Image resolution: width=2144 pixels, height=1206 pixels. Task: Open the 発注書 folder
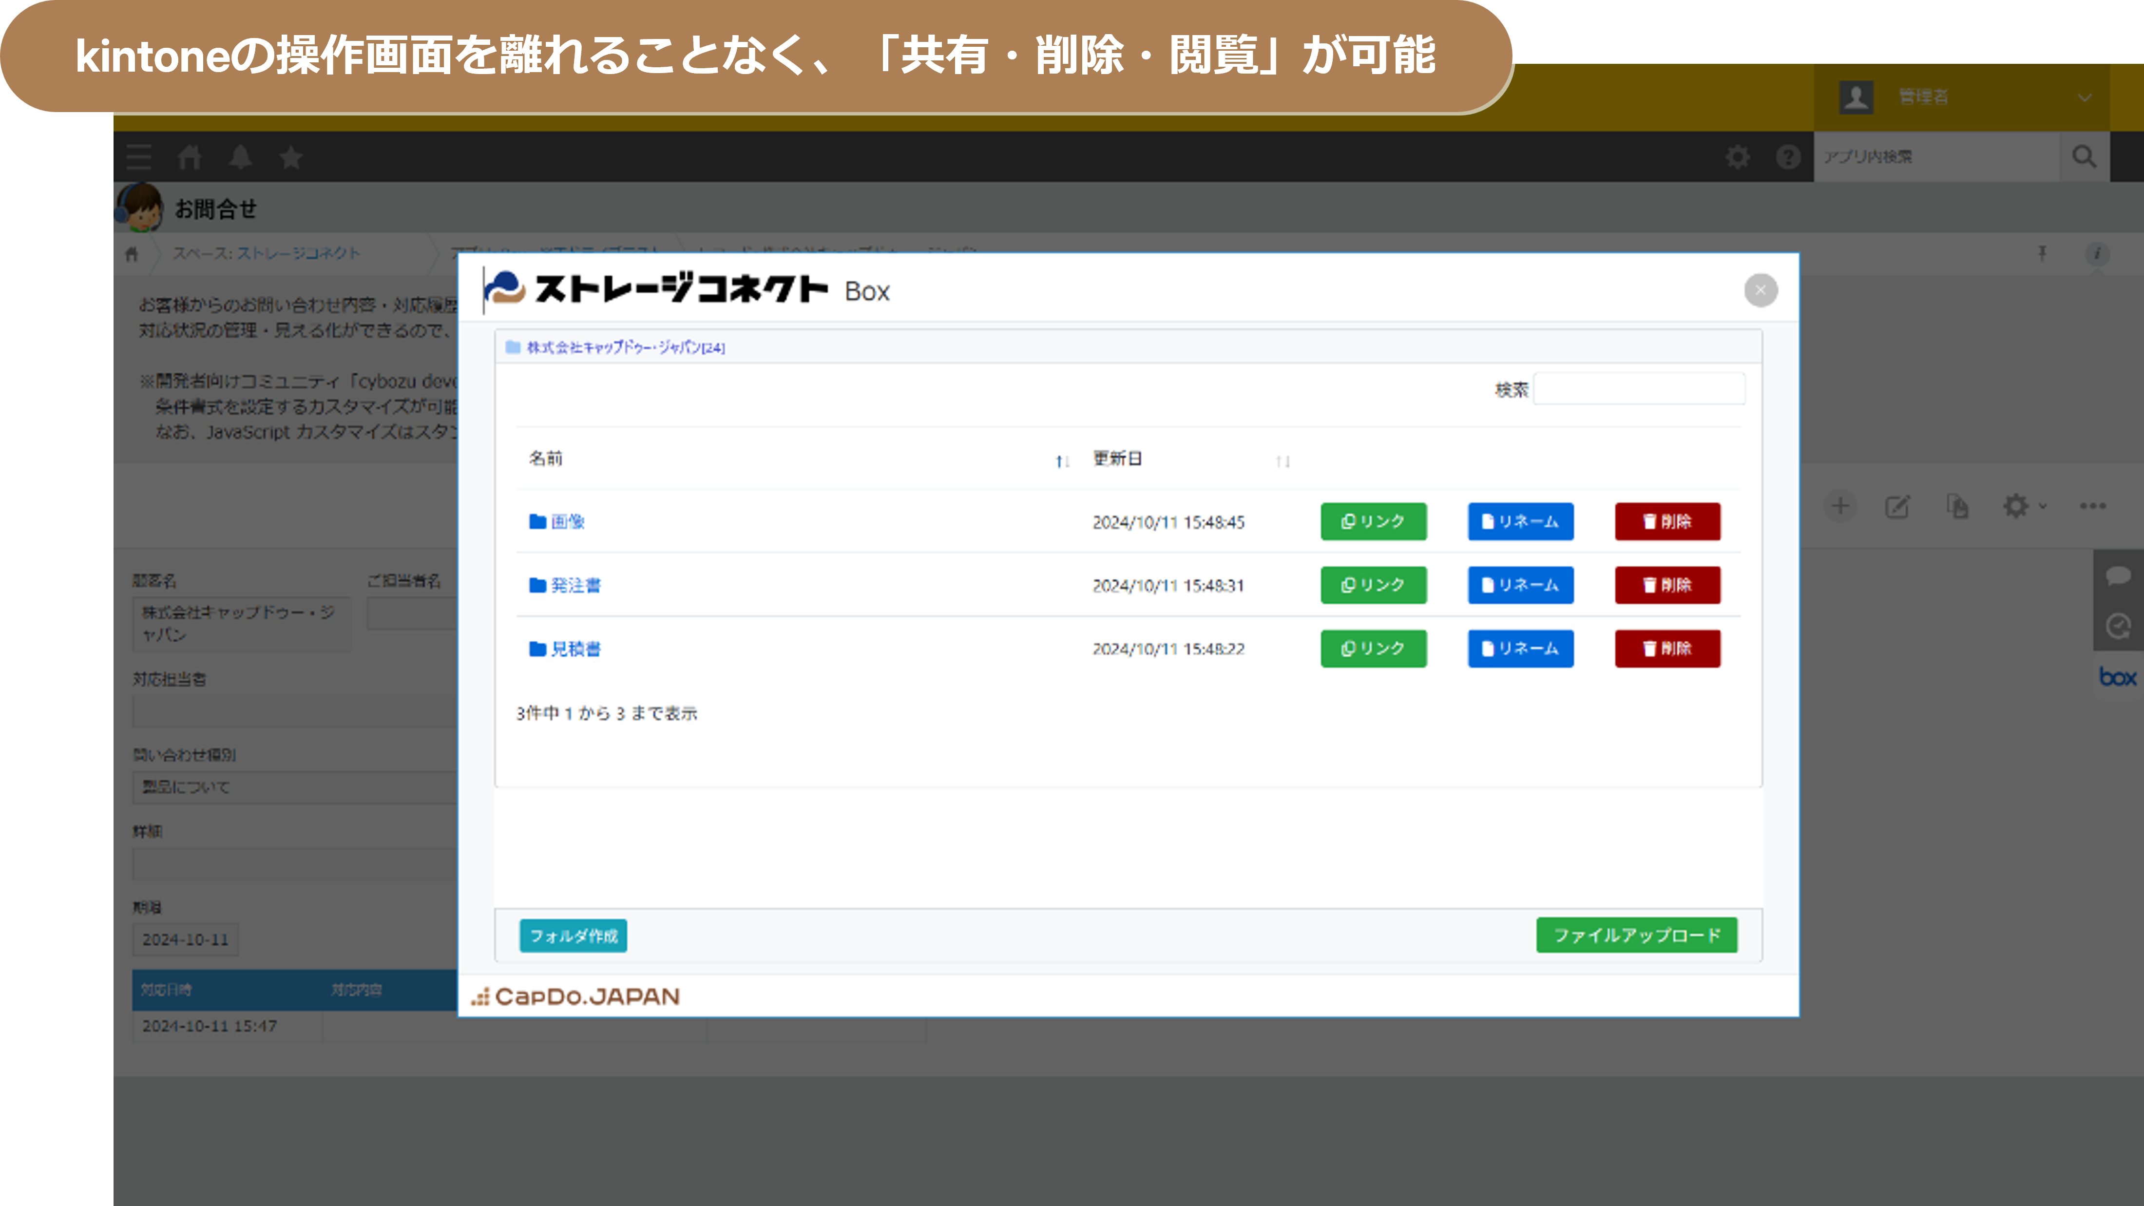coord(564,585)
